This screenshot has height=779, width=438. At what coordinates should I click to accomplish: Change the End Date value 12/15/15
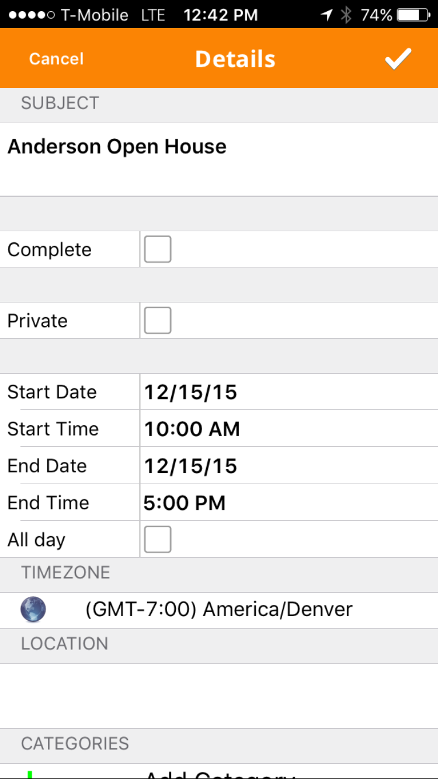(289, 465)
